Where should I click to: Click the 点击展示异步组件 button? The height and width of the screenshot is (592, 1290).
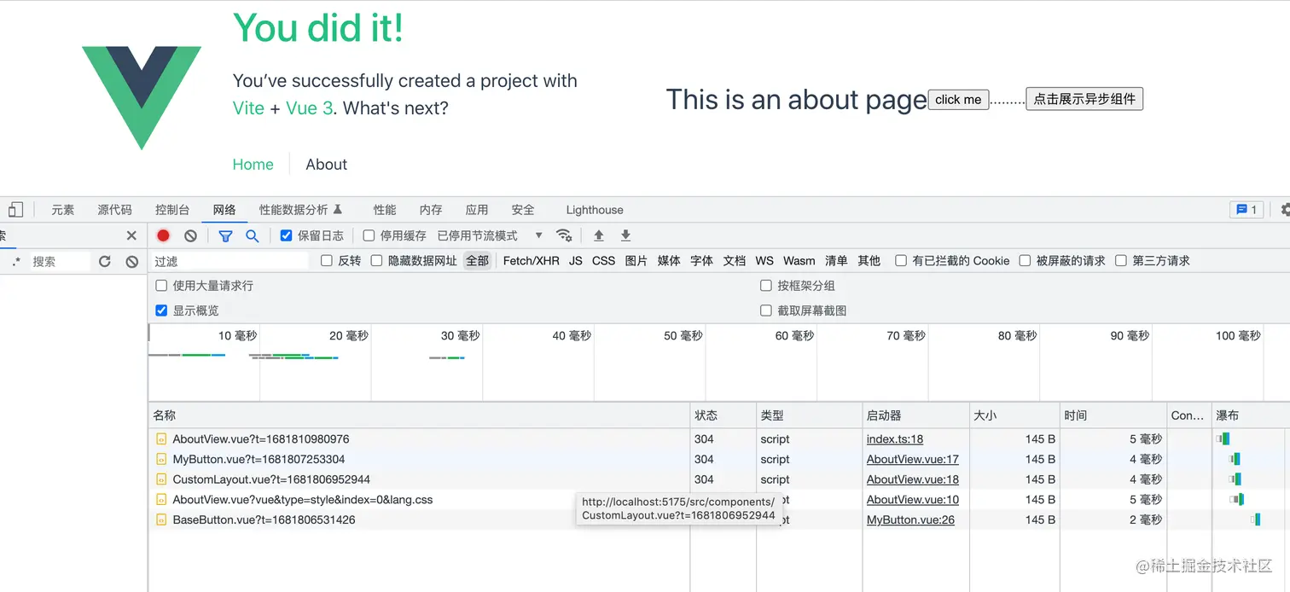[1084, 99]
